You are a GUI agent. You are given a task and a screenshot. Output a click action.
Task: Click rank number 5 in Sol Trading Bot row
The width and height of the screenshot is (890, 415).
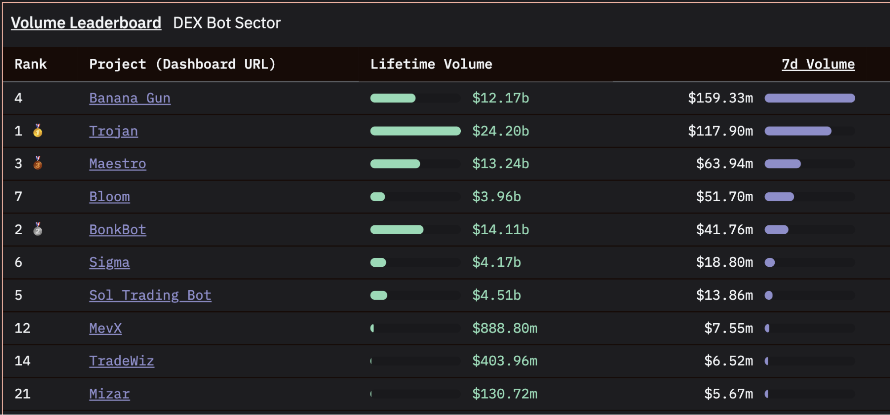coord(18,295)
